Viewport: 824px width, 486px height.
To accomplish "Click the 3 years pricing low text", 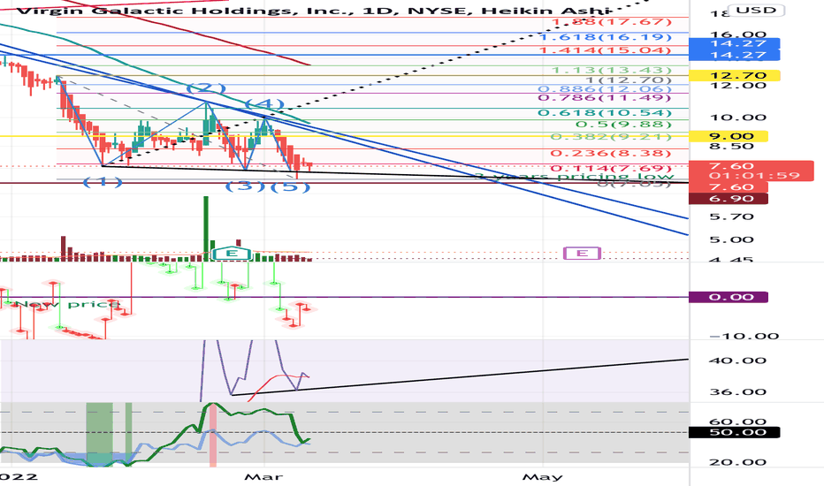I will click(574, 177).
